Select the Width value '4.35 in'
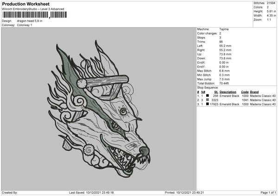This screenshot has height=196, width=278. (x=271, y=16)
